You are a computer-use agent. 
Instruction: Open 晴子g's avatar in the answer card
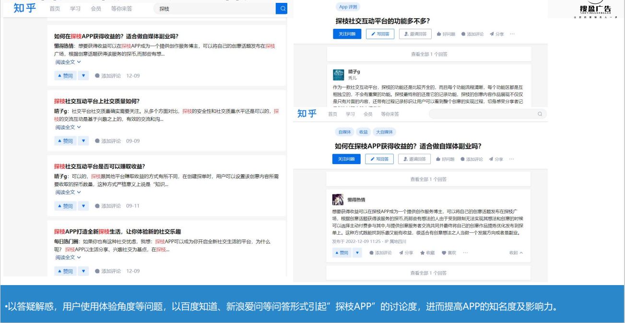pyautogui.click(x=339, y=74)
